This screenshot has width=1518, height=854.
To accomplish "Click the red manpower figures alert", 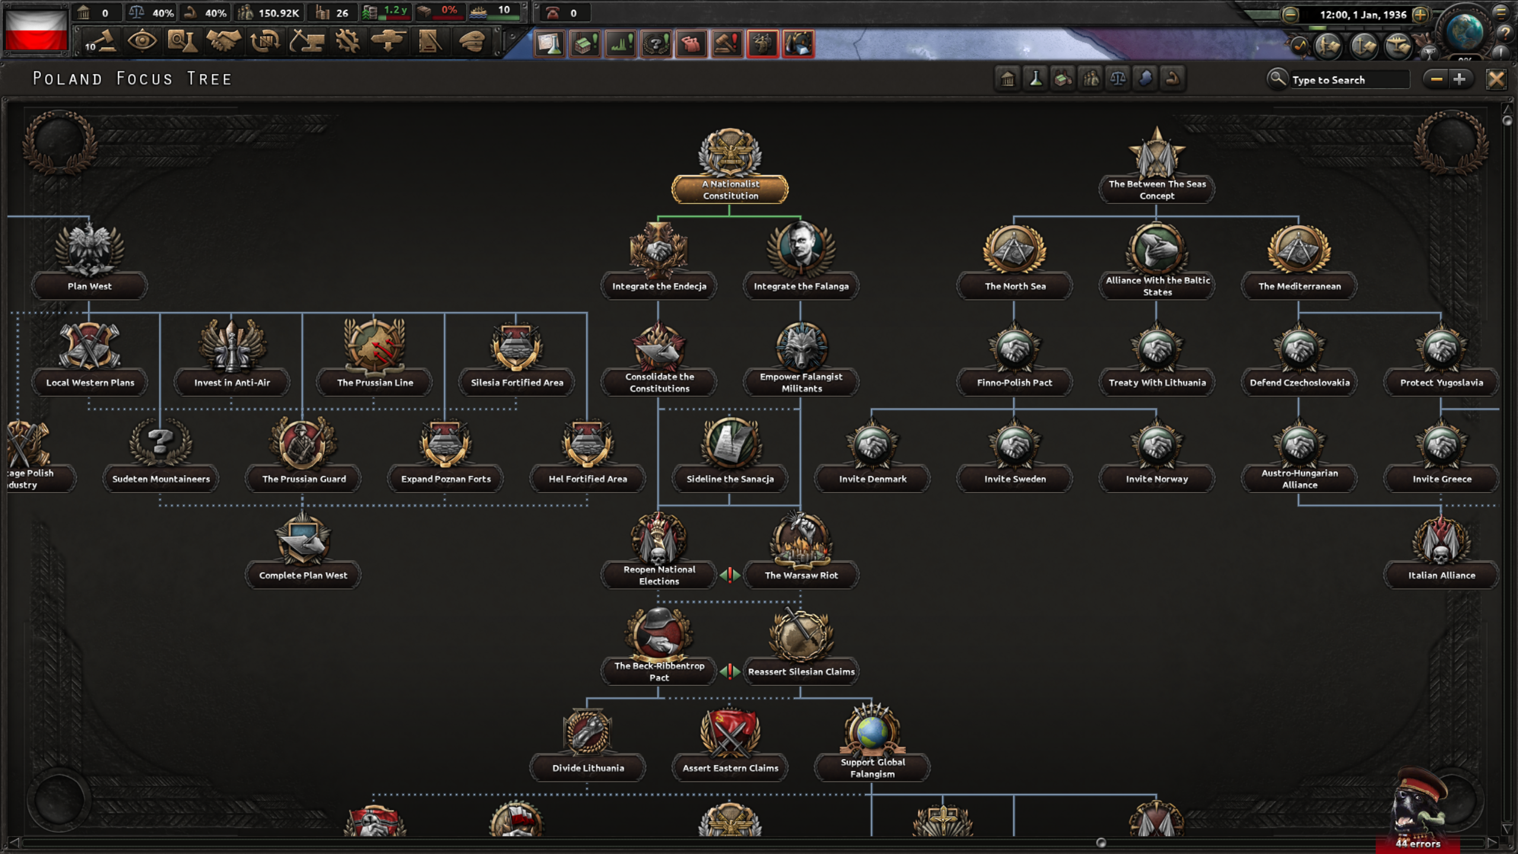I will point(691,44).
